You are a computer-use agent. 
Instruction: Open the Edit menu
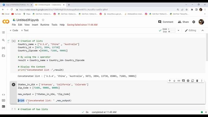20,25
